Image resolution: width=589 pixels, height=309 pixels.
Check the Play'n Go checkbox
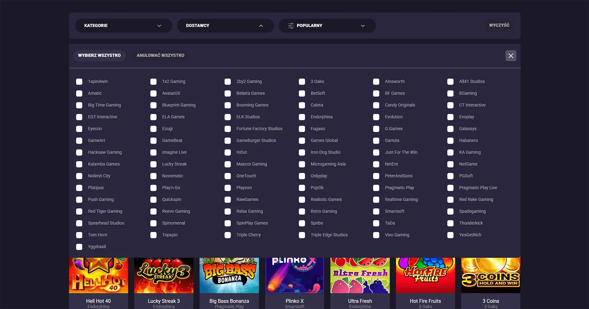click(x=154, y=188)
